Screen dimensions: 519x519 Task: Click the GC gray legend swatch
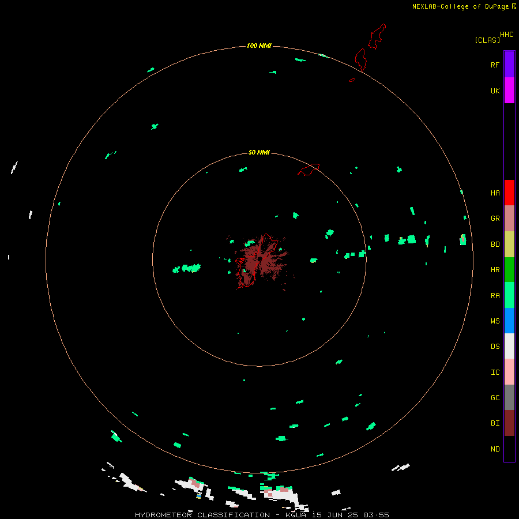click(509, 397)
